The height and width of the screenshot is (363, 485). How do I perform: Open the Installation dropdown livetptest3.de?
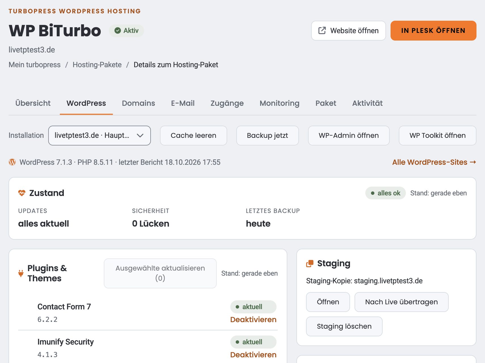pos(100,136)
